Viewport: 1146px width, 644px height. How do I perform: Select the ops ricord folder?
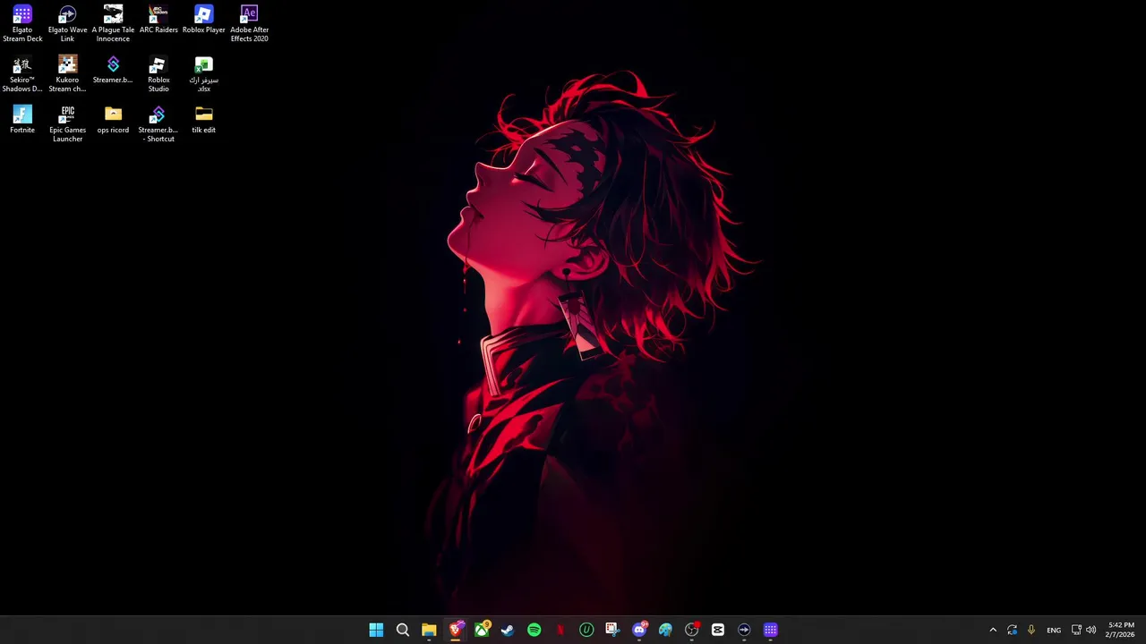coord(113,120)
